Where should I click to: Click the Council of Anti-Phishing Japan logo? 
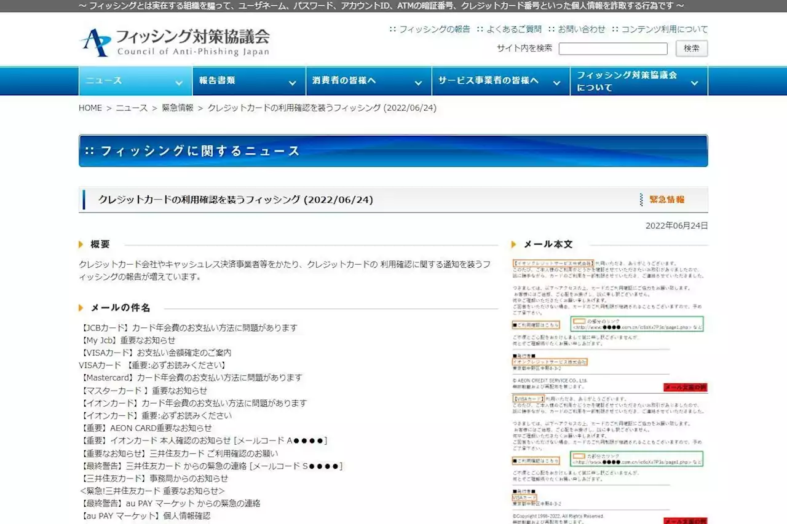(x=175, y=42)
